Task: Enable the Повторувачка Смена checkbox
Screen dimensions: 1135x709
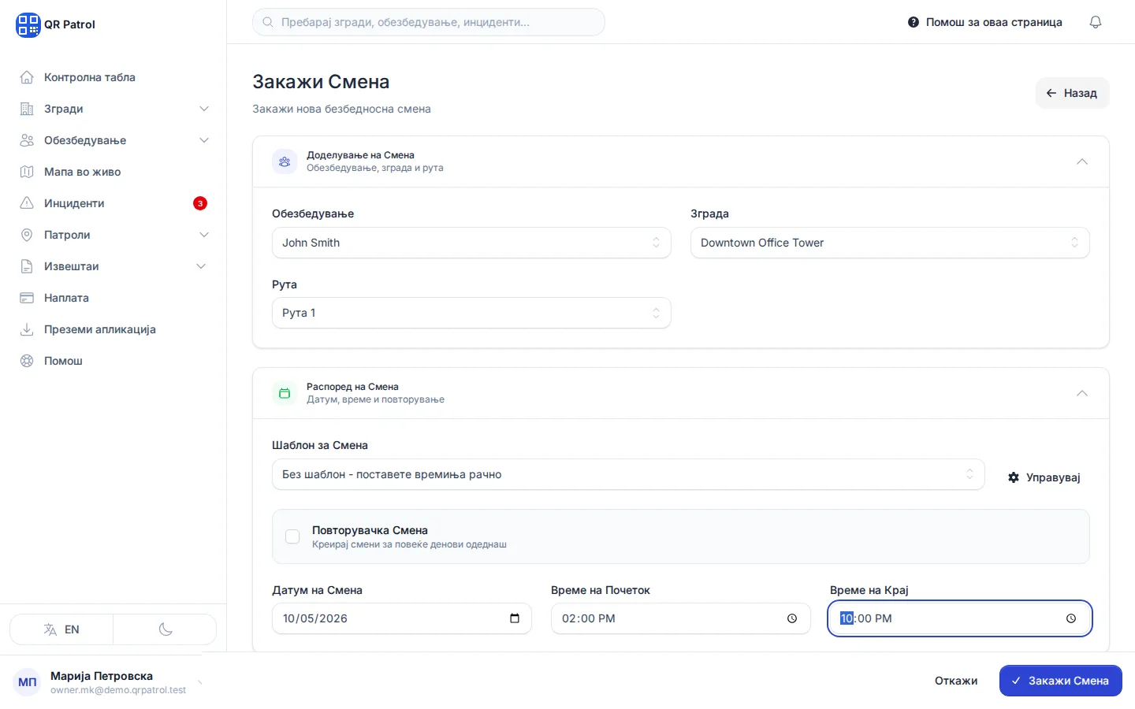Action: (292, 536)
